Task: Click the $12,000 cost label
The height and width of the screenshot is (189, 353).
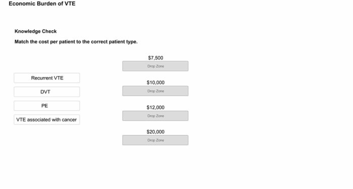Action: tap(155, 107)
